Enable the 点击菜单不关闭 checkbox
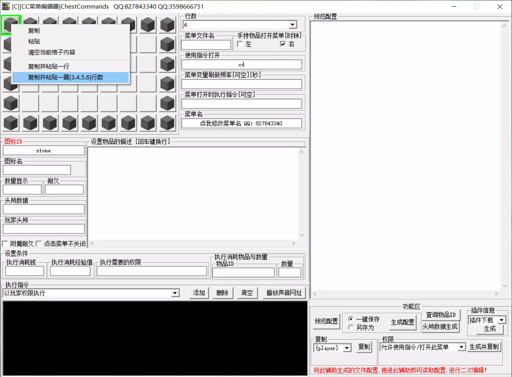 38,244
